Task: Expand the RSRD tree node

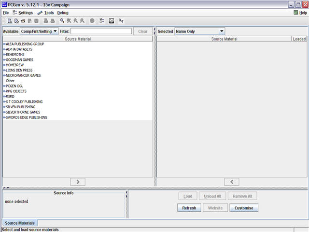Action: click(4, 97)
